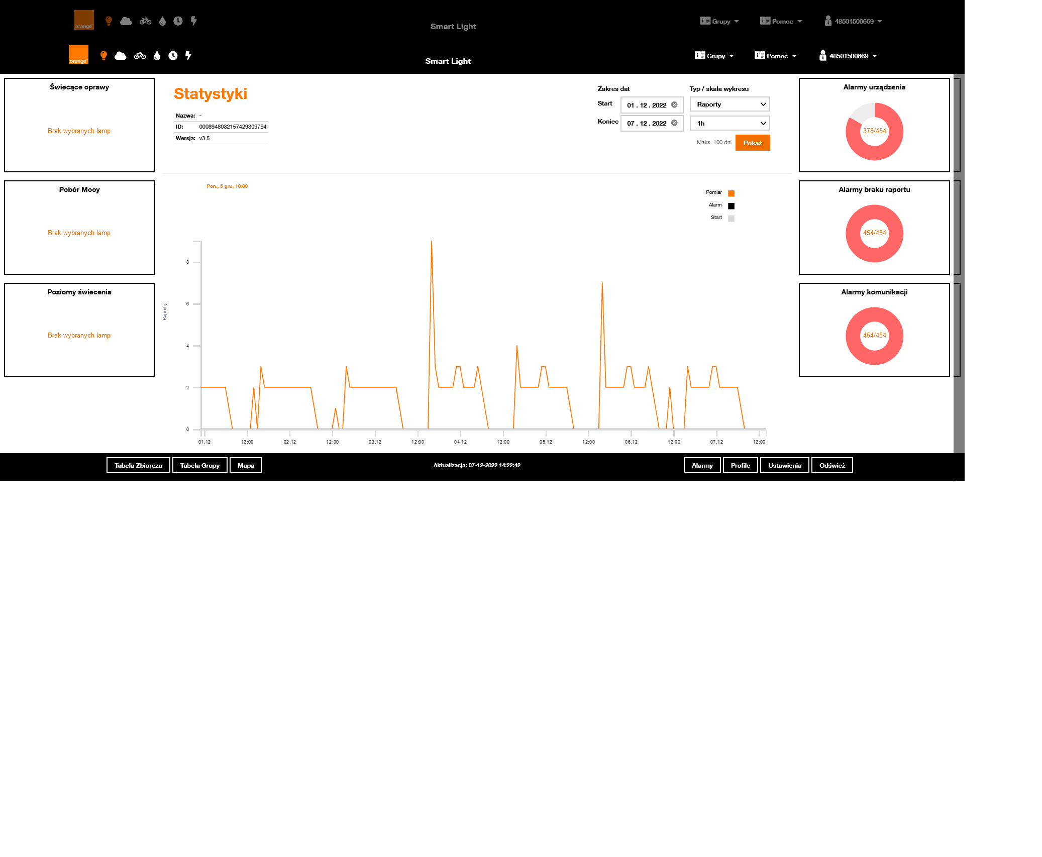Open the Pomoc dropdown menu
The image size is (1042, 857).
click(775, 56)
